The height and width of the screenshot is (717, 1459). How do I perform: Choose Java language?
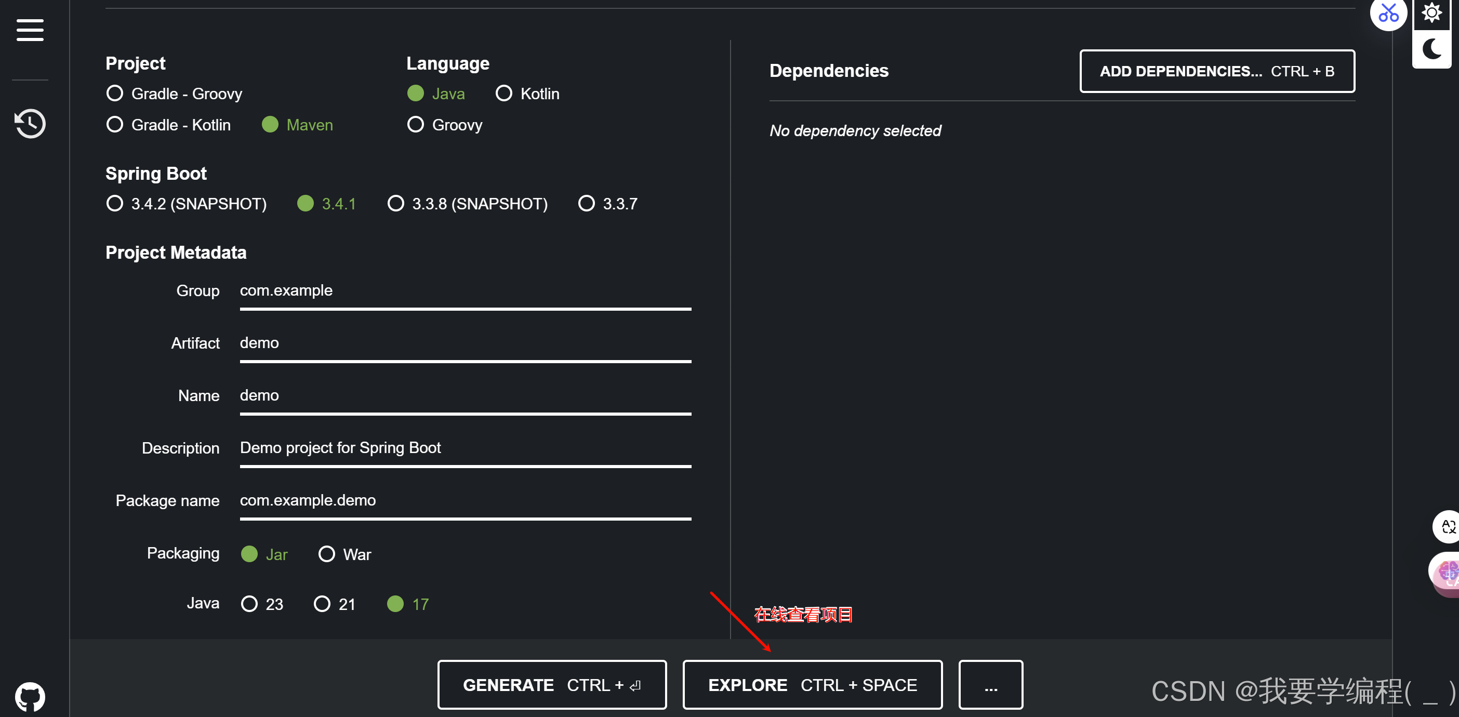point(436,94)
